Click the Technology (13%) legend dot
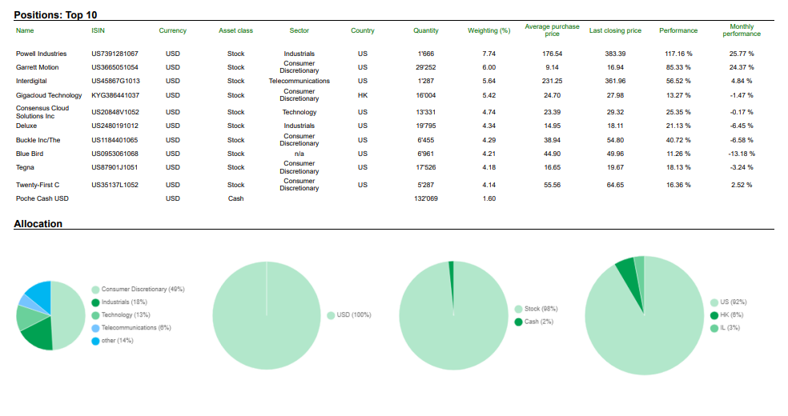 (x=95, y=314)
